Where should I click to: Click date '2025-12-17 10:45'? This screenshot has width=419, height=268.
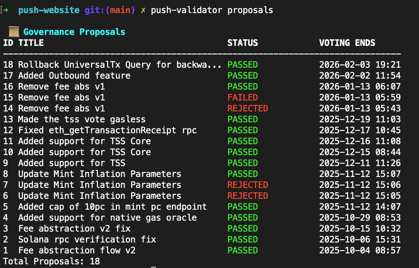pyautogui.click(x=360, y=130)
